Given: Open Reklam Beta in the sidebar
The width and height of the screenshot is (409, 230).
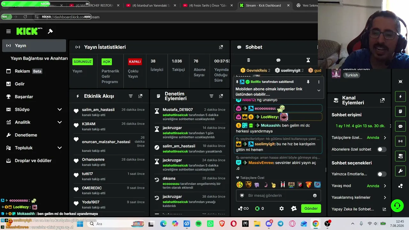Looking at the screenshot, I should (x=34, y=71).
